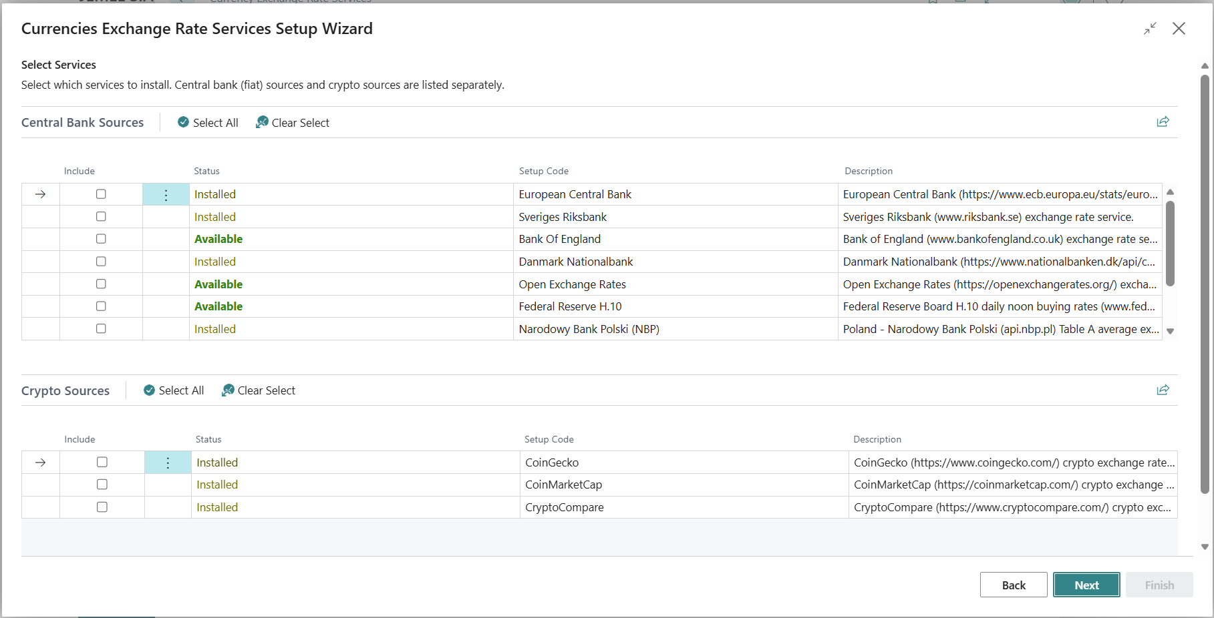Click the Central Bank list scroll-down arrow
The width and height of the screenshot is (1214, 618).
click(x=1170, y=331)
